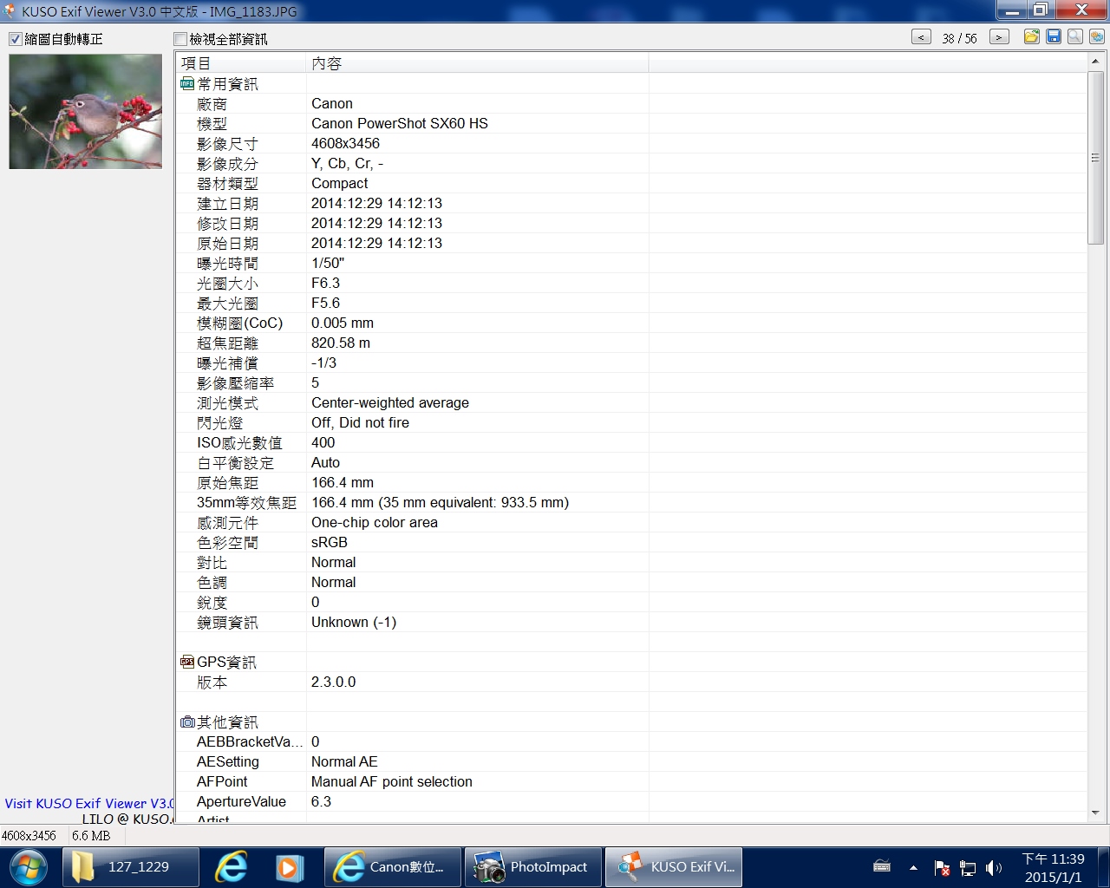Open volume speaker tray icon
This screenshot has height=888, width=1110.
pyautogui.click(x=994, y=868)
